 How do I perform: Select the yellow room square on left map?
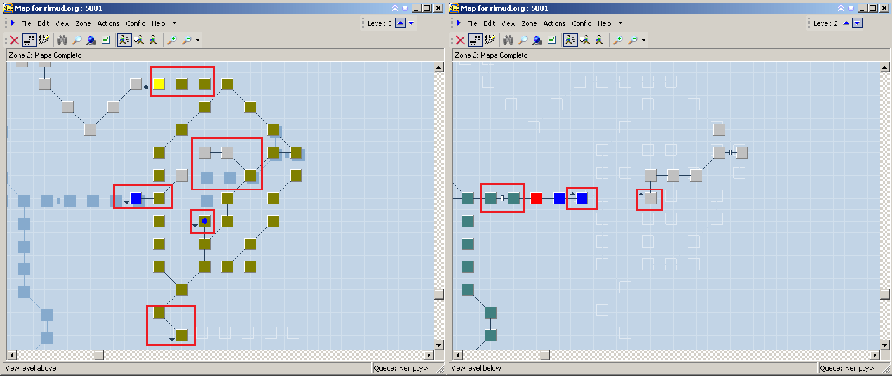tap(159, 84)
